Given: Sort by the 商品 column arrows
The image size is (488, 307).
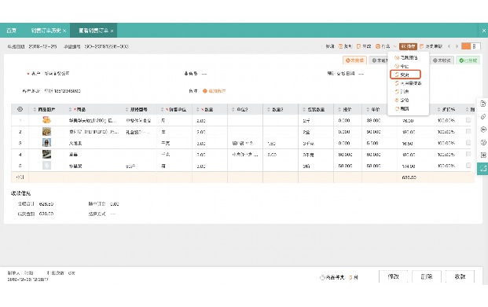Looking at the screenshot, I should 70,109.
